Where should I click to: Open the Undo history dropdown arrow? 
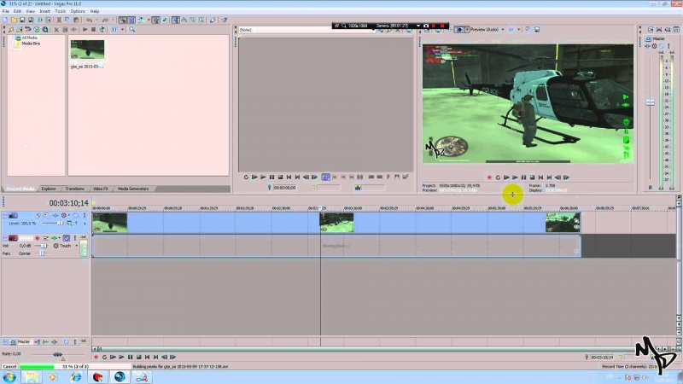tap(96, 20)
